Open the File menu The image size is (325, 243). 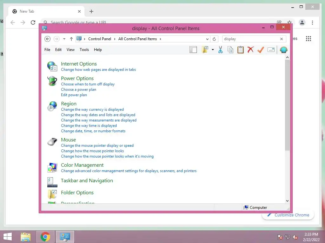pyautogui.click(x=47, y=50)
